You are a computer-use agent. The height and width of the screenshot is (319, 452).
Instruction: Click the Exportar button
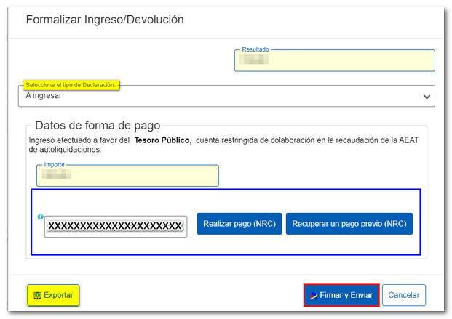53,295
